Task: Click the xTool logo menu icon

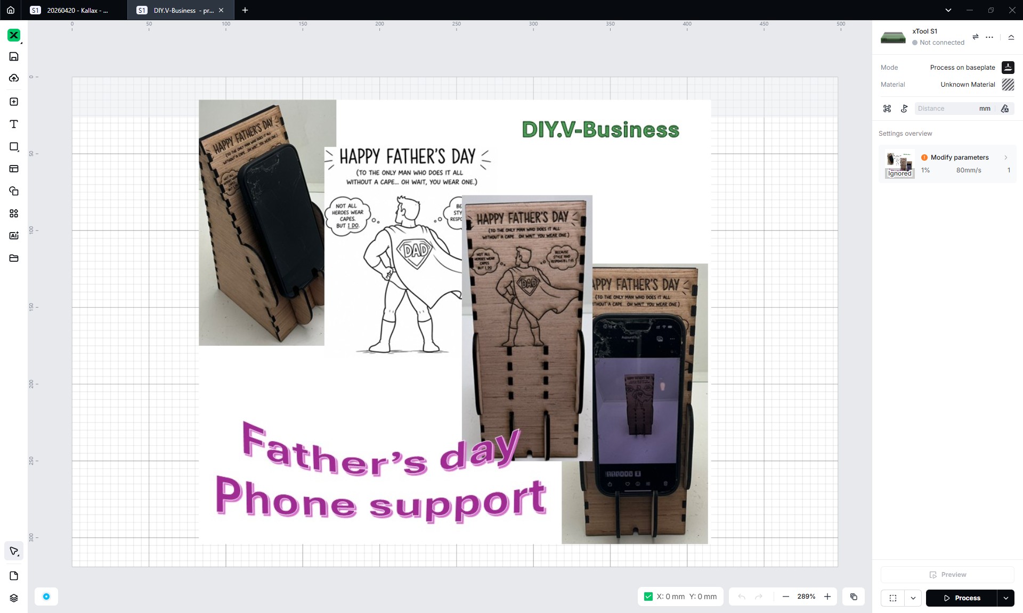Action: (x=14, y=35)
